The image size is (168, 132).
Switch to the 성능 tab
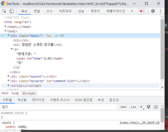(81, 11)
